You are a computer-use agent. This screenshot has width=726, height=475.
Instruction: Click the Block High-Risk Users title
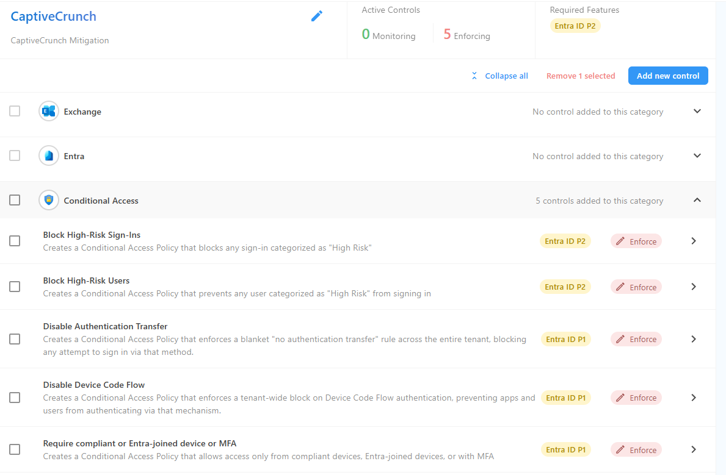[x=86, y=280]
